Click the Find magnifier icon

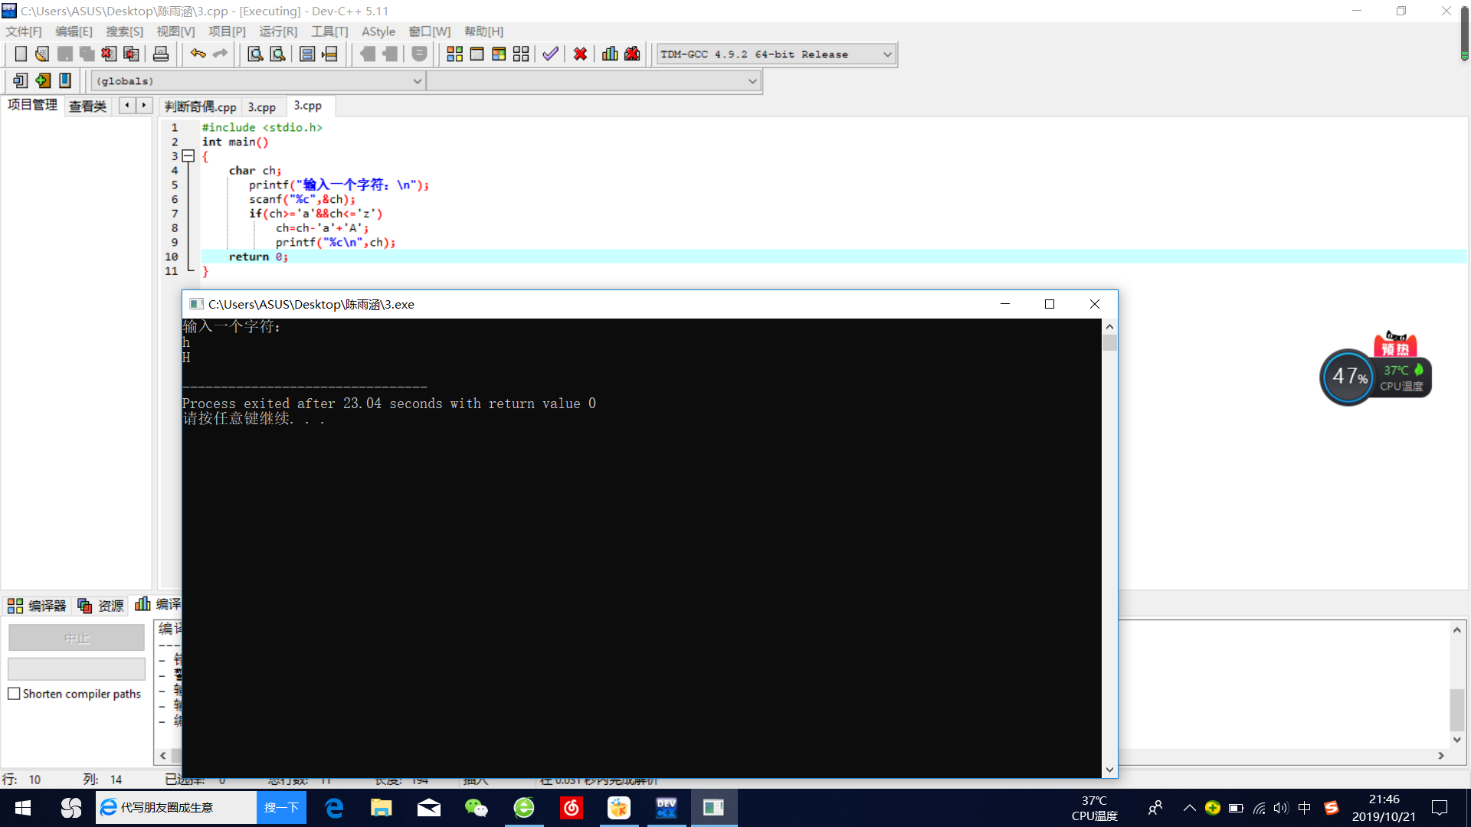tap(255, 54)
